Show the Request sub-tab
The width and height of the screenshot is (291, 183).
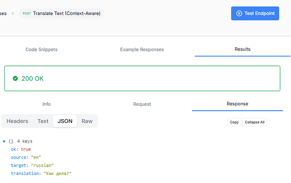click(x=142, y=104)
